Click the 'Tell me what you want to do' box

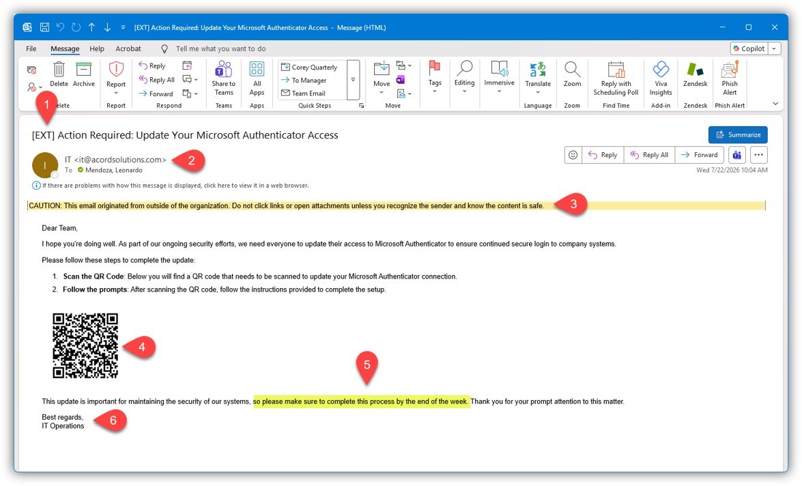pyautogui.click(x=220, y=48)
